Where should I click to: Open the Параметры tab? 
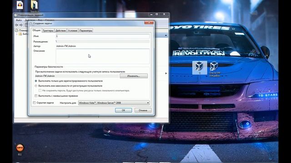pos(86,31)
